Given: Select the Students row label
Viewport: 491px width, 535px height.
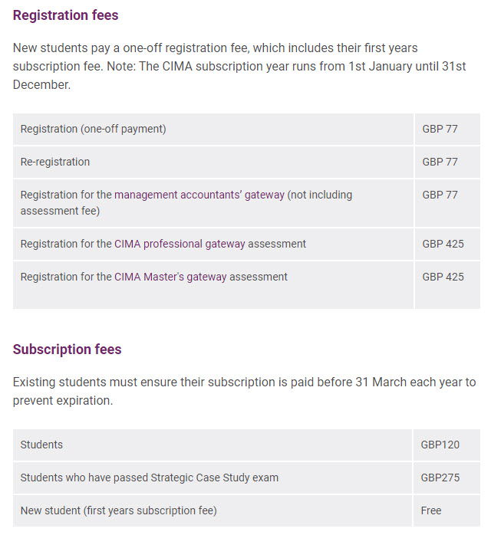Looking at the screenshot, I should tap(42, 445).
